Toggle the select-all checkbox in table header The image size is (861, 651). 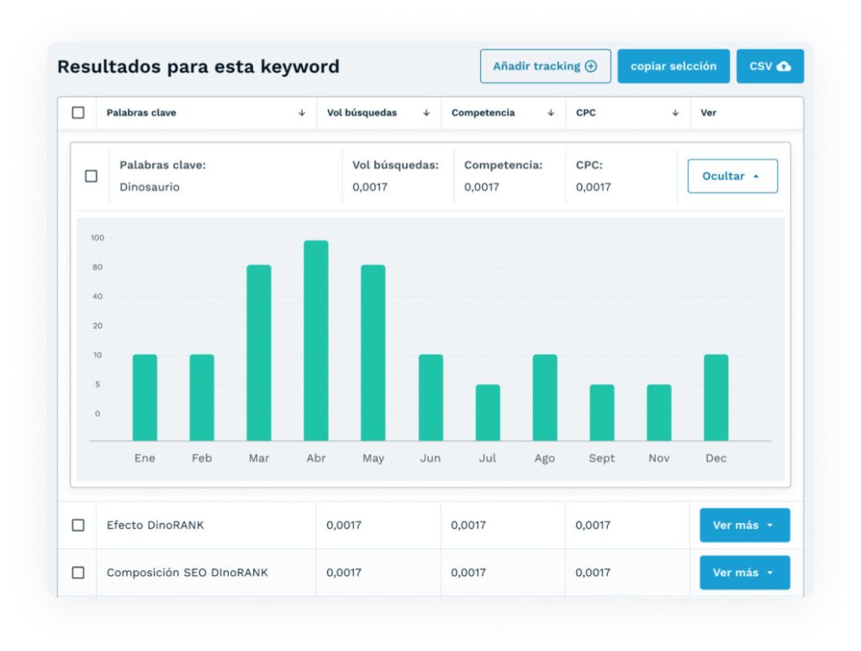78,113
